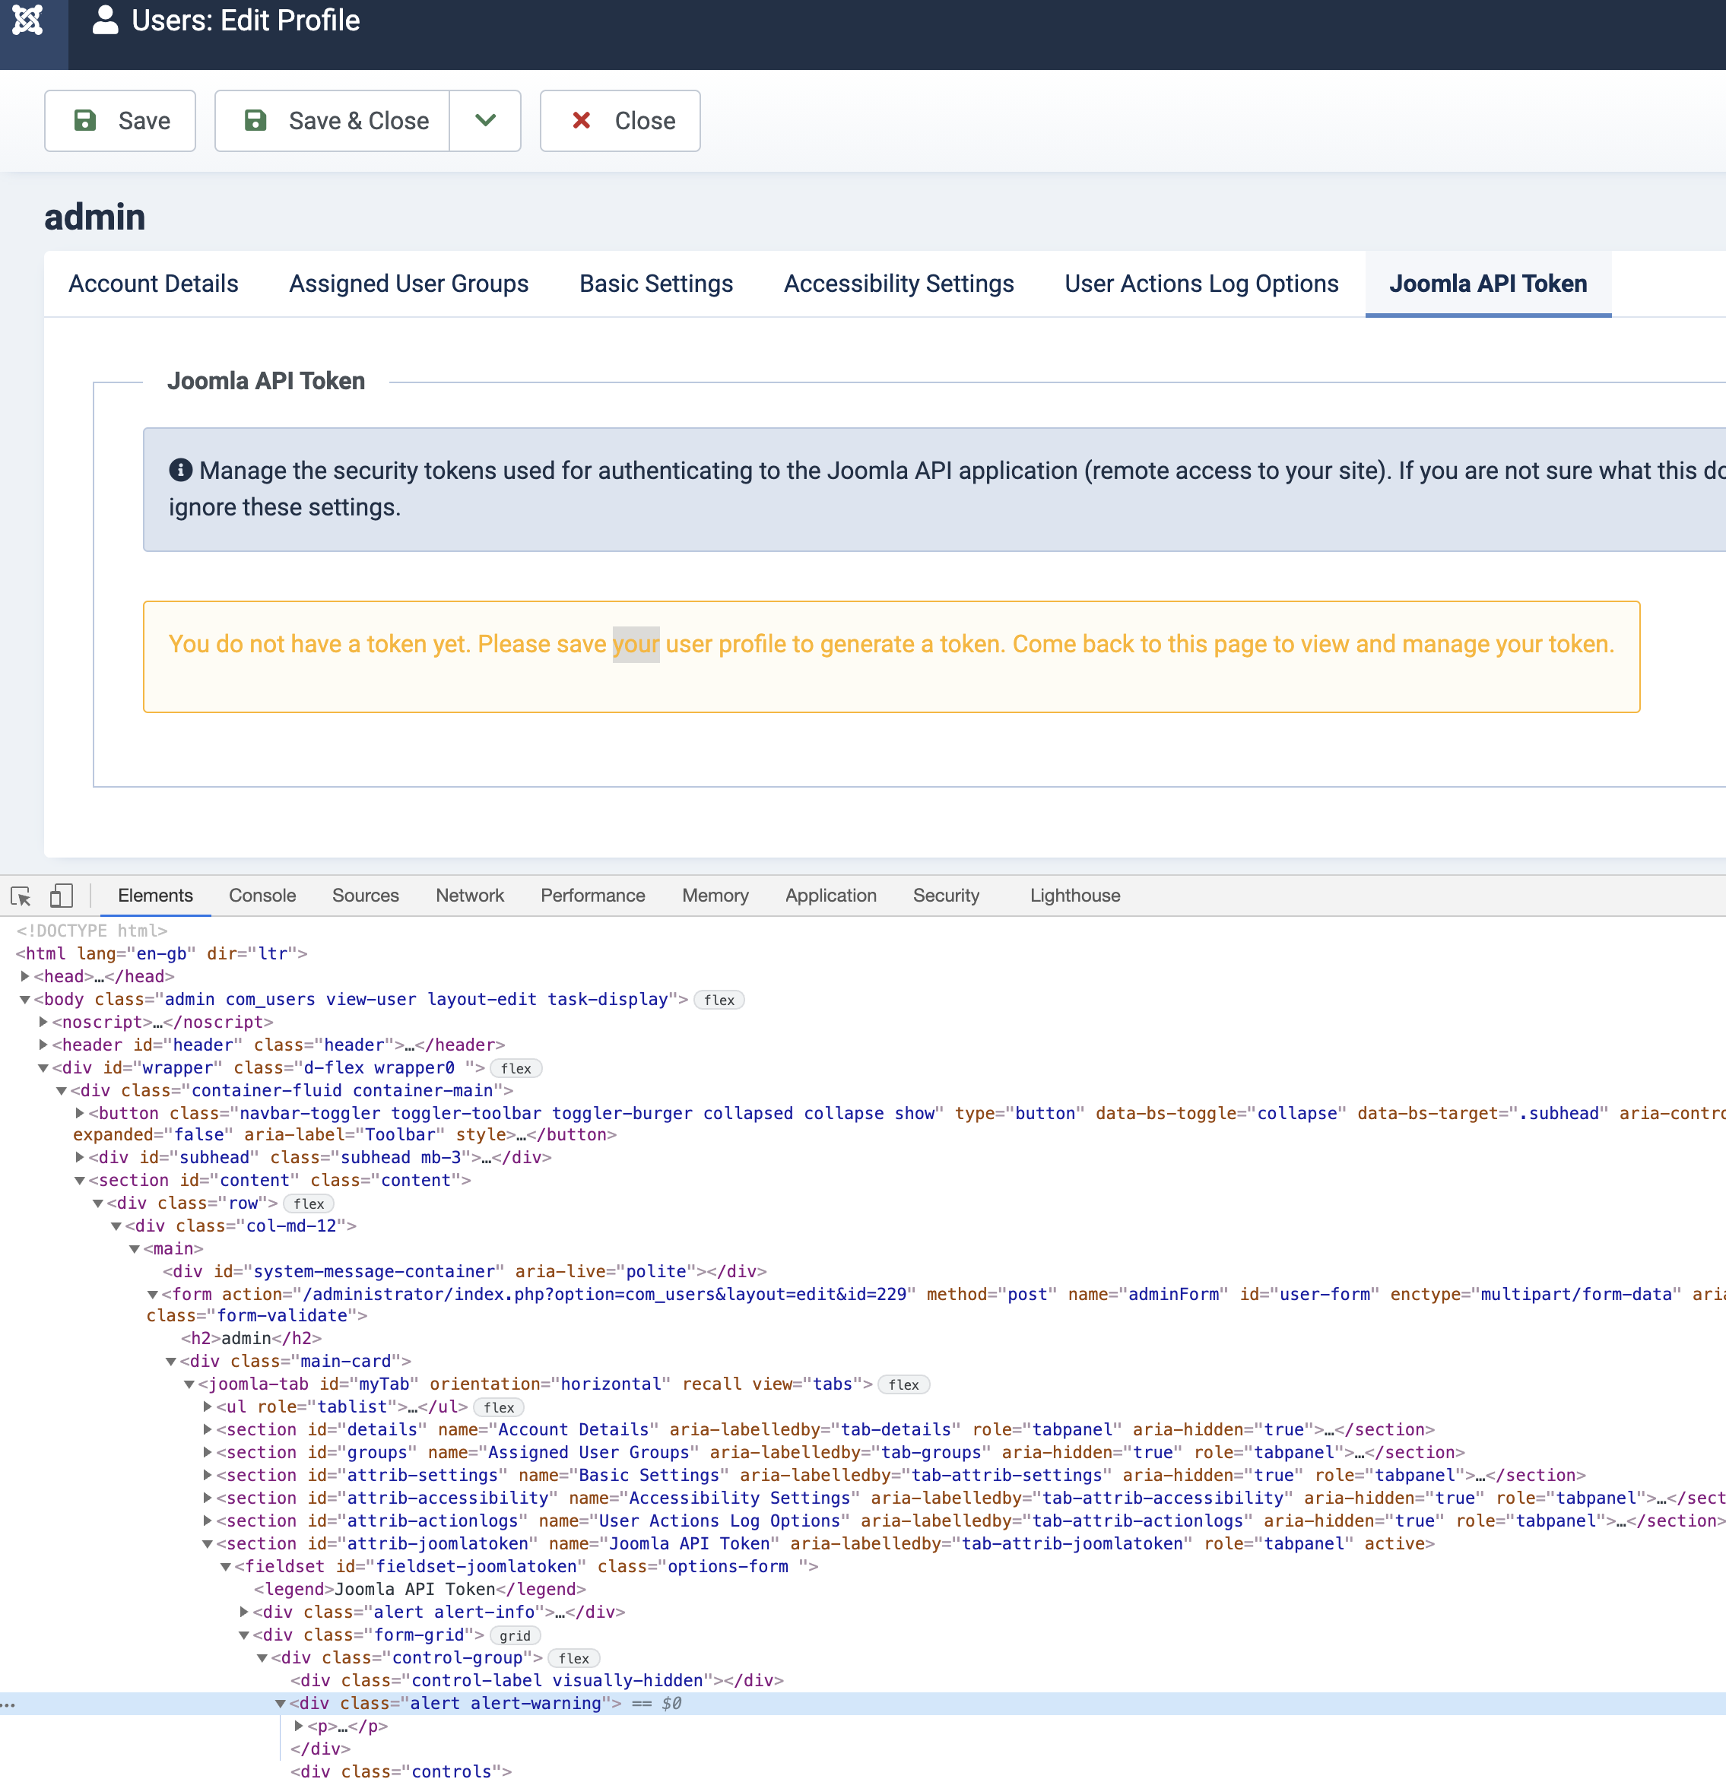Select the Basic Settings tab

pyautogui.click(x=656, y=284)
